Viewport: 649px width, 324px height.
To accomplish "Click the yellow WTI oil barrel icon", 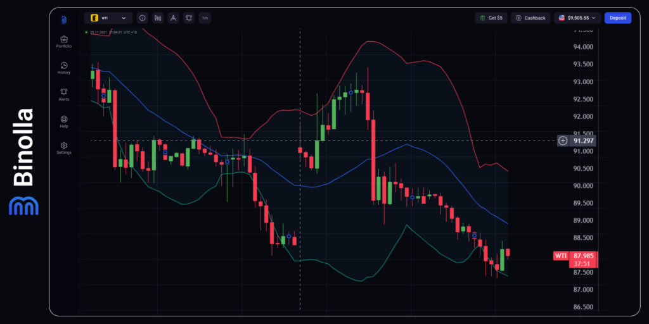I will pos(94,18).
